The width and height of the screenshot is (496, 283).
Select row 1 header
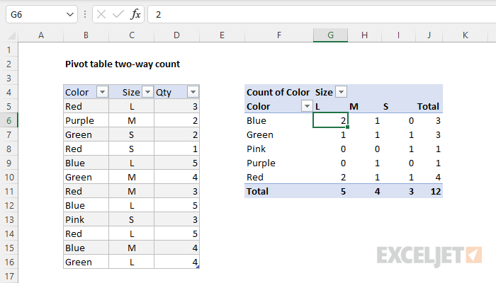(9, 50)
